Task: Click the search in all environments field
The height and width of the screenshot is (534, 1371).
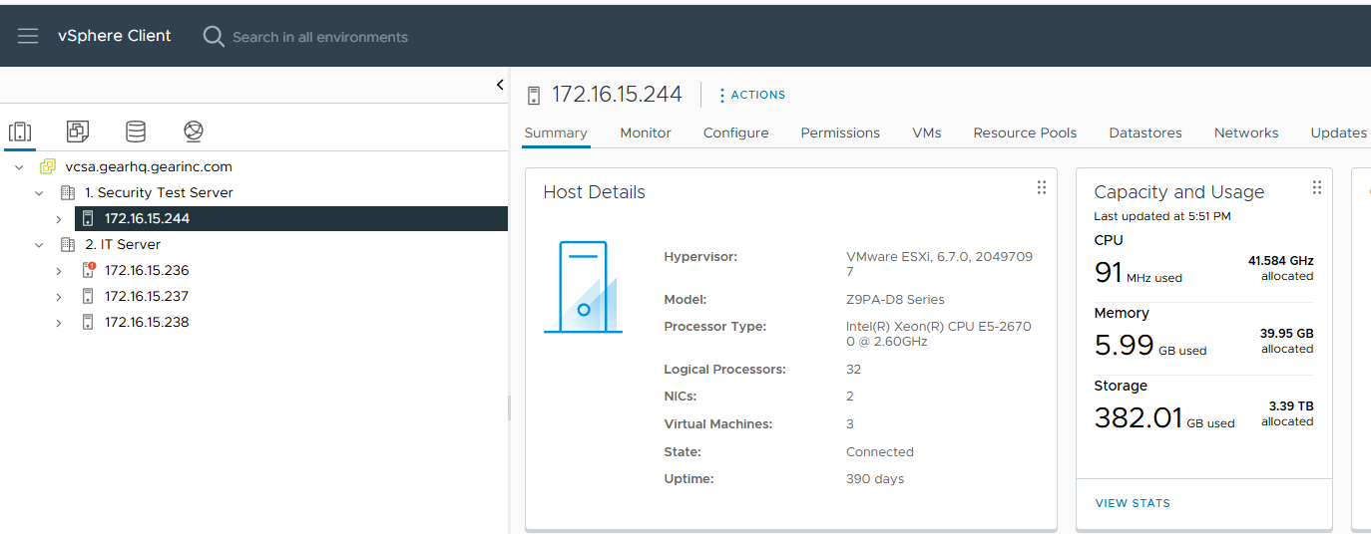Action: pos(319,37)
